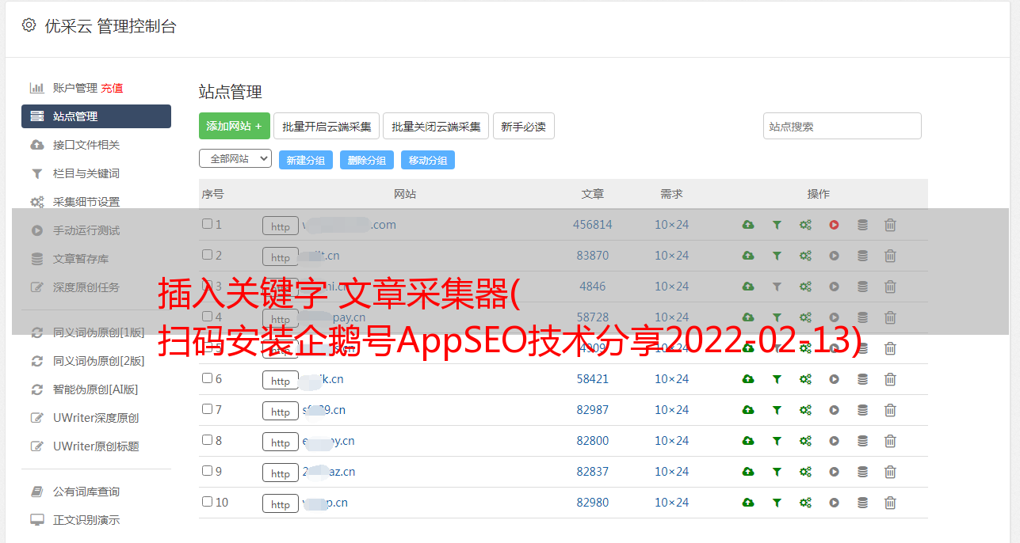Viewport: 1020px width, 543px height.
Task: Open 接口文件相关 in the sidebar
Action: point(86,145)
